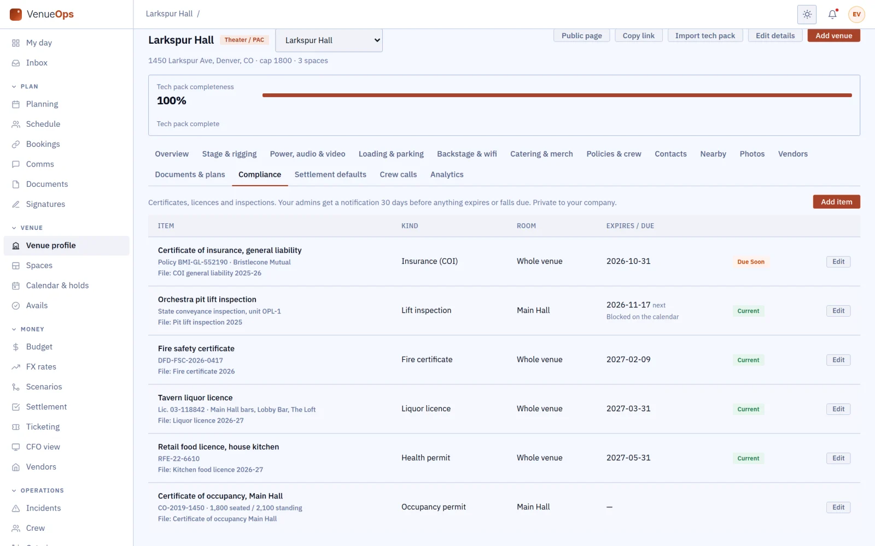Image resolution: width=875 pixels, height=546 pixels.
Task: Open notifications bell icon
Action: 832,14
